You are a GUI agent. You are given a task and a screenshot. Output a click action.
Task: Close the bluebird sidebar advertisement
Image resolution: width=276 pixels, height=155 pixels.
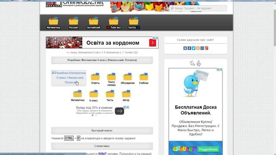tap(221, 70)
